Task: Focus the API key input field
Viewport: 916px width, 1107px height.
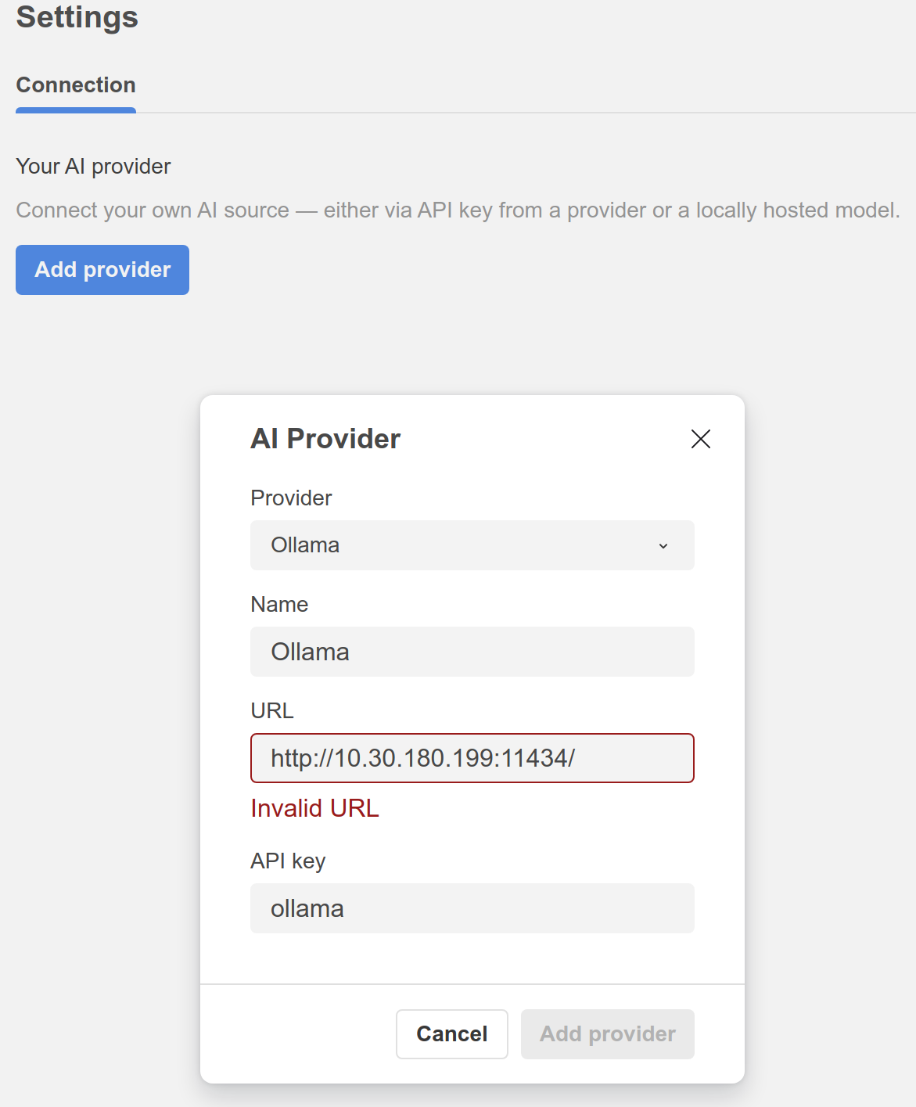Action: point(472,908)
